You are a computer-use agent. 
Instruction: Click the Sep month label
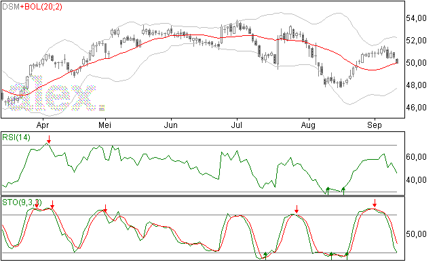(x=375, y=125)
